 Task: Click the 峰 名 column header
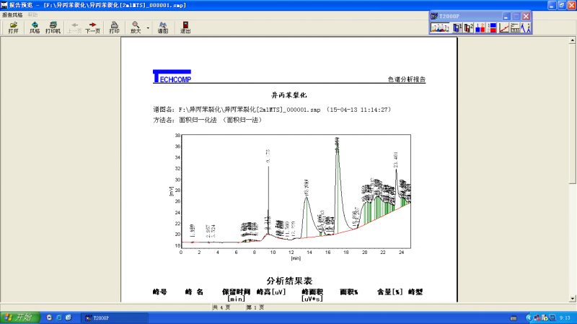pyautogui.click(x=194, y=292)
